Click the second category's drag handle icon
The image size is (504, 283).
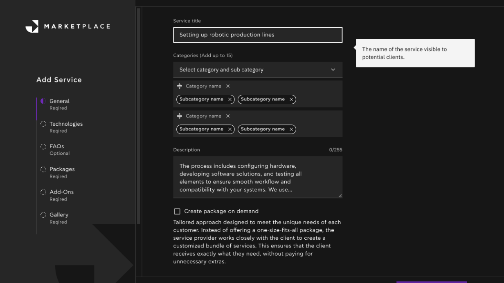(x=180, y=116)
